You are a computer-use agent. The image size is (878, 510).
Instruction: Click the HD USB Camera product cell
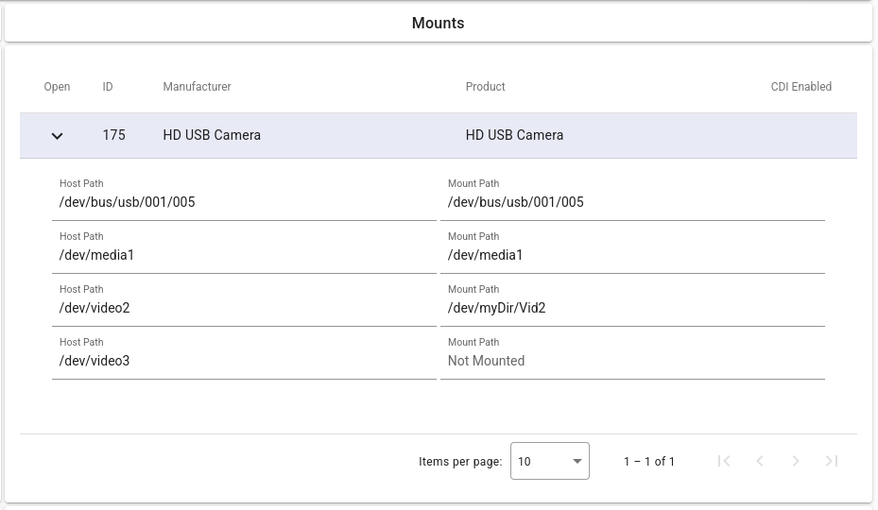[514, 135]
